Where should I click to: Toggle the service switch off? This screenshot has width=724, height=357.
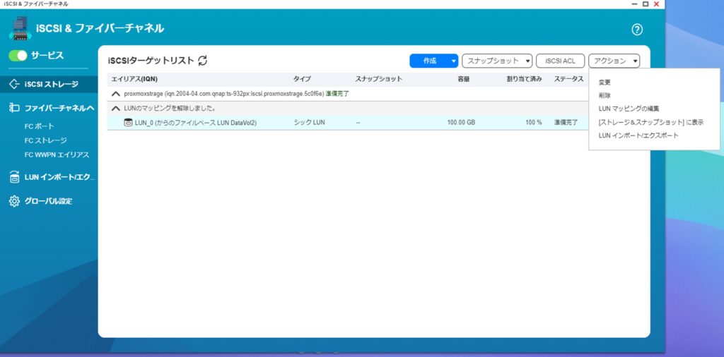[18, 55]
